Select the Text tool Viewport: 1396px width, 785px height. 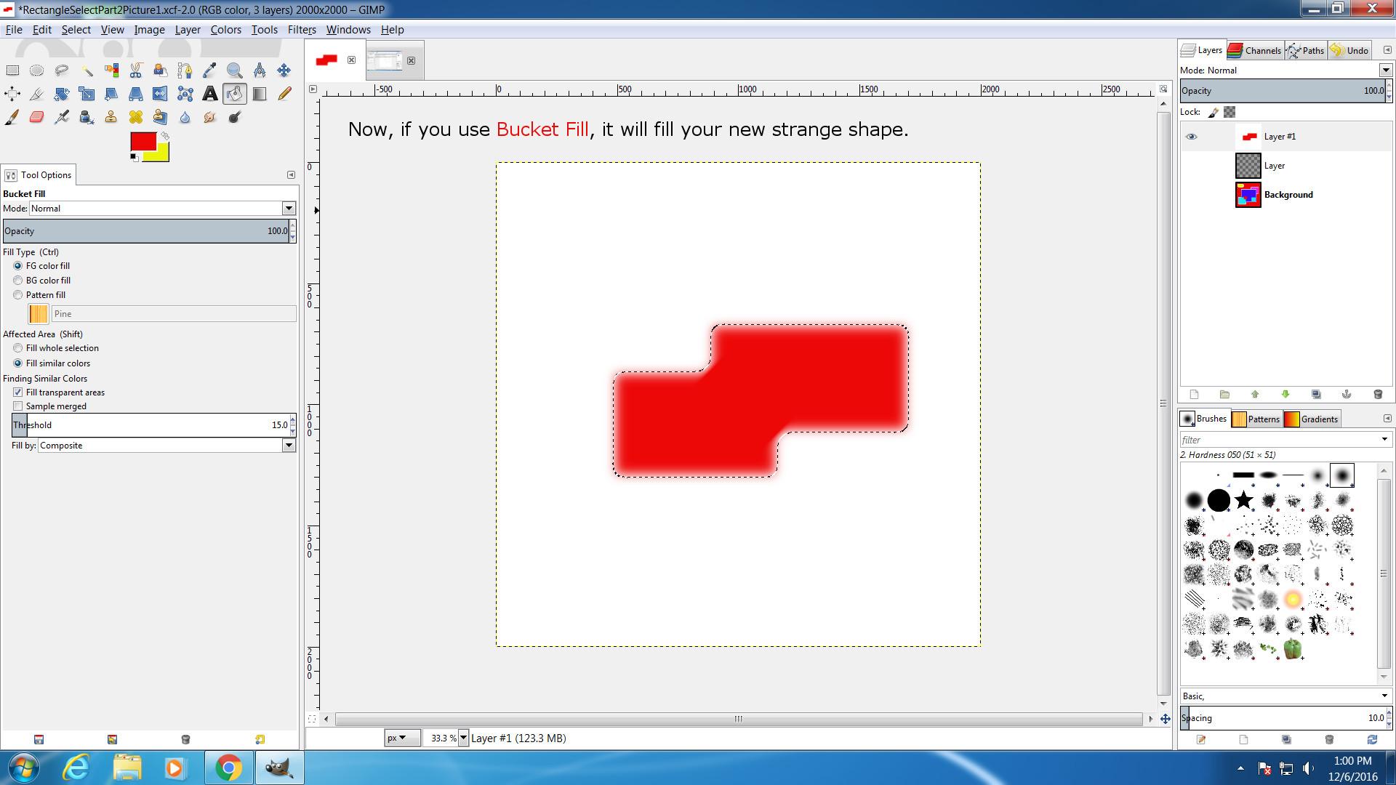pyautogui.click(x=209, y=94)
